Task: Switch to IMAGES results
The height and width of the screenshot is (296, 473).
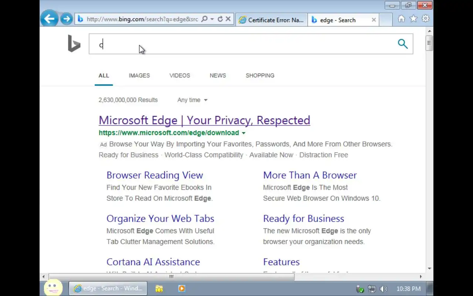Action: tap(139, 75)
